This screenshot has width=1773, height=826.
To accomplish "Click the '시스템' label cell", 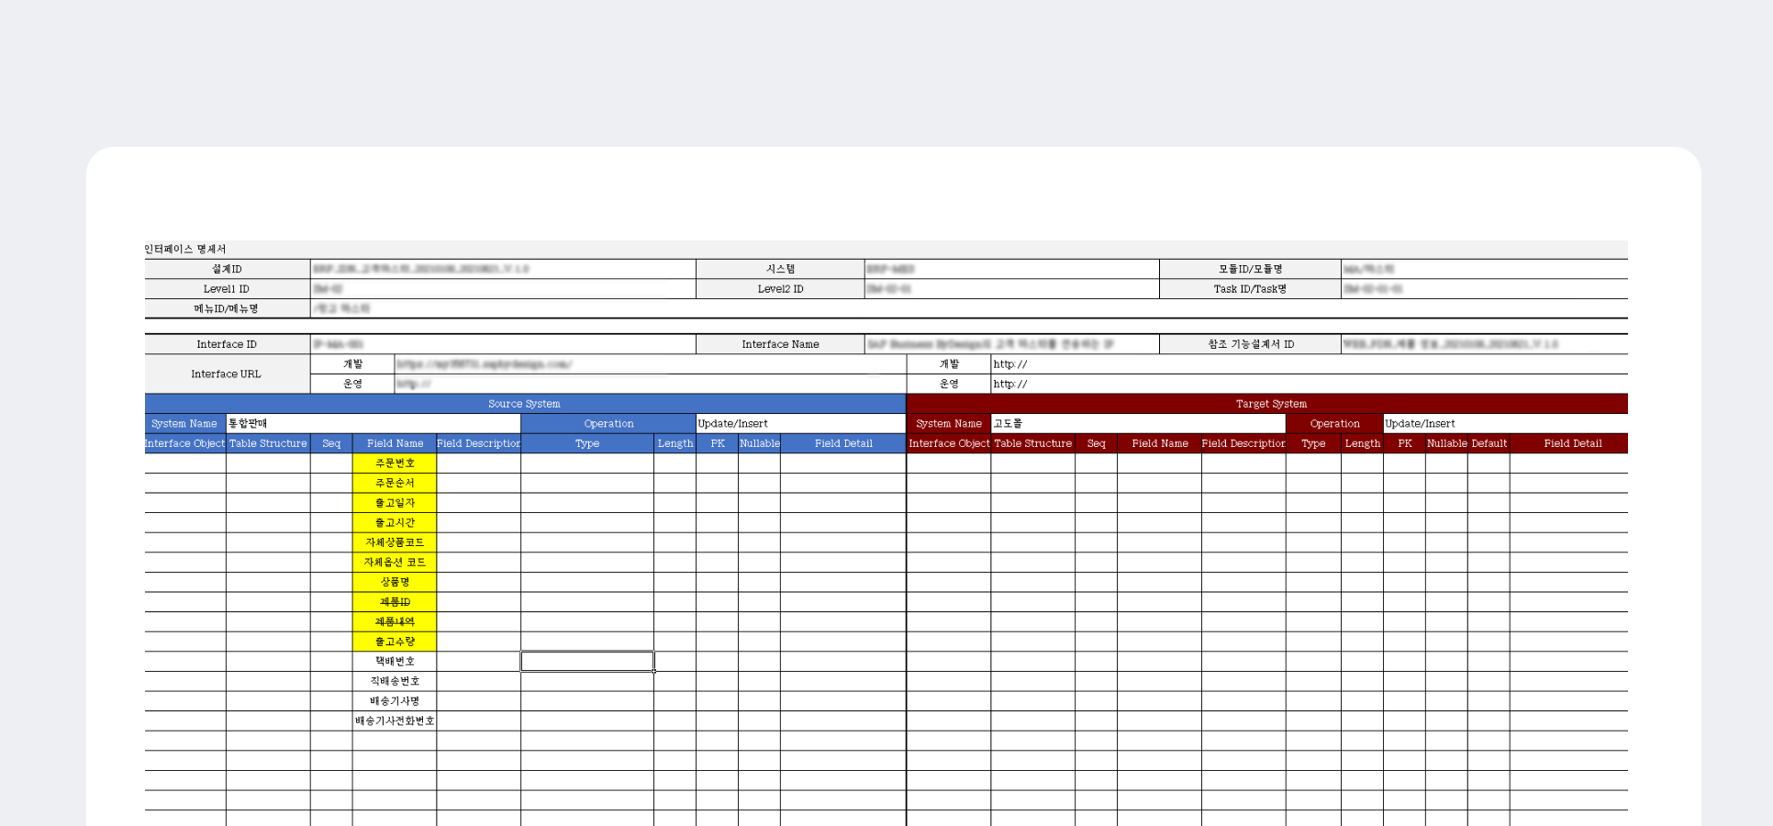I will click(x=780, y=269).
